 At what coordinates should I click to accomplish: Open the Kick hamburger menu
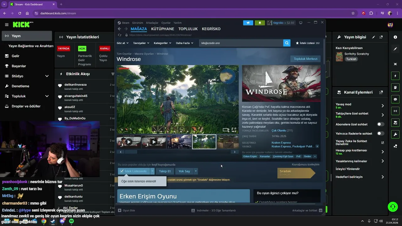pos(7,24)
